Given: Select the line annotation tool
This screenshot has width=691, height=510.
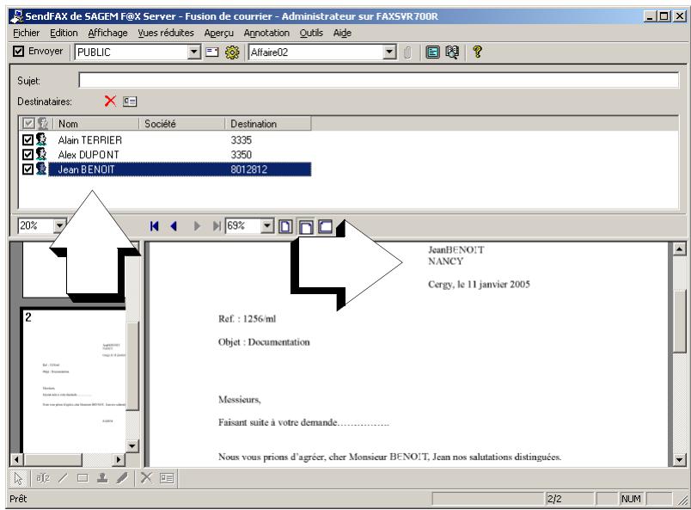Looking at the screenshot, I should tap(63, 478).
